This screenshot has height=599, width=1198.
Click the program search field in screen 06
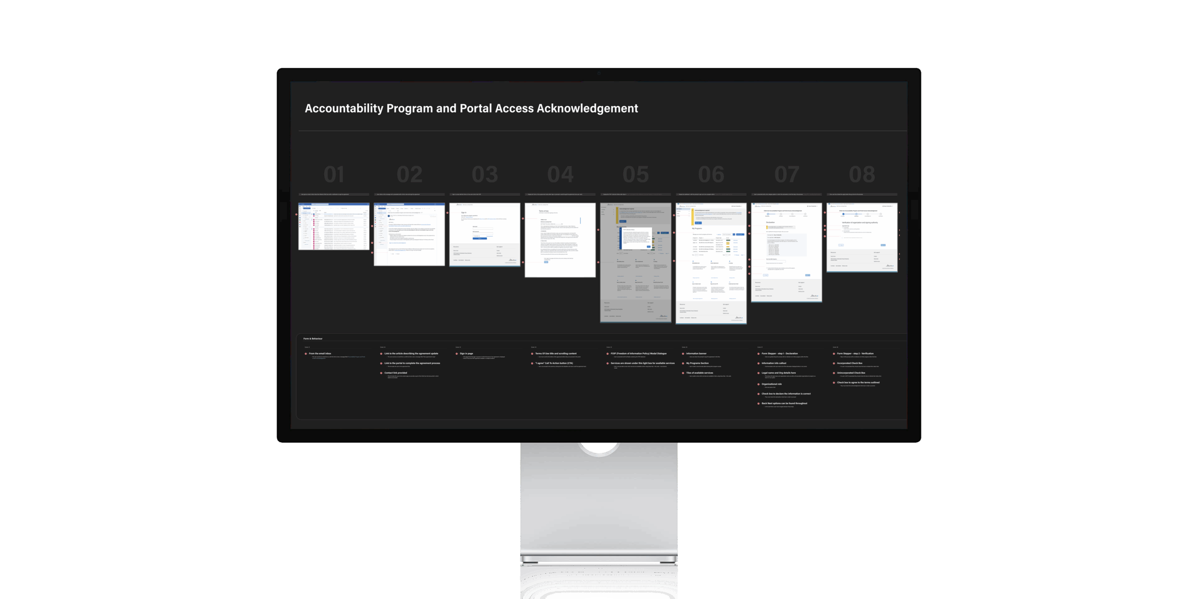pyautogui.click(x=728, y=234)
